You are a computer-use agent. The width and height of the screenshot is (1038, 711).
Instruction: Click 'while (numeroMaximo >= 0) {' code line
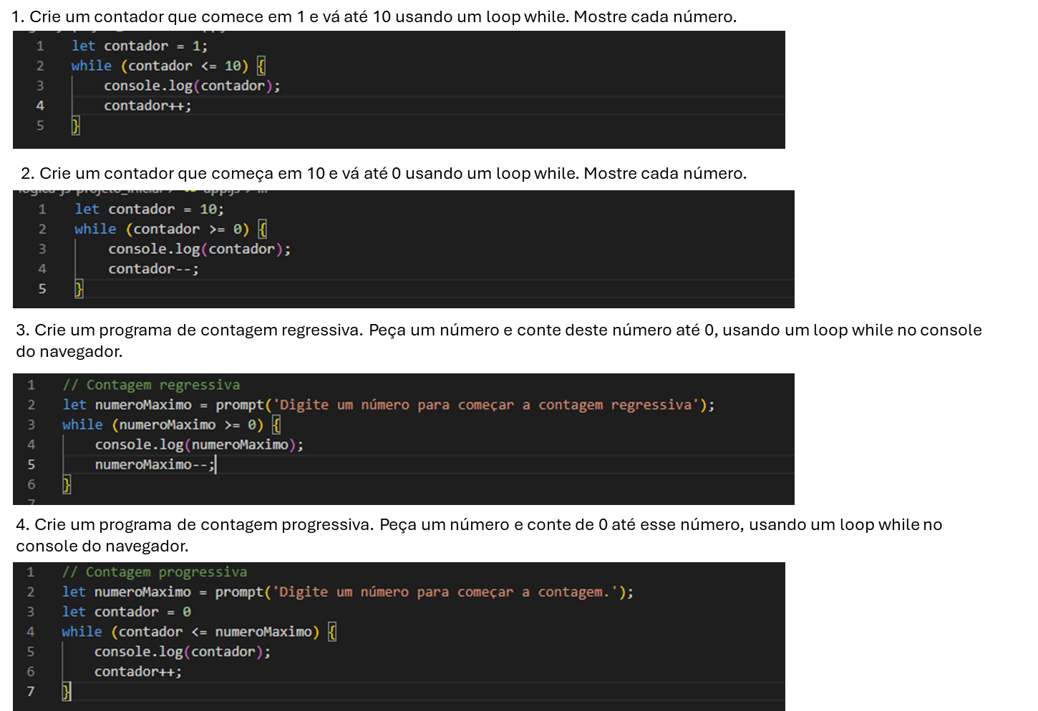(172, 425)
